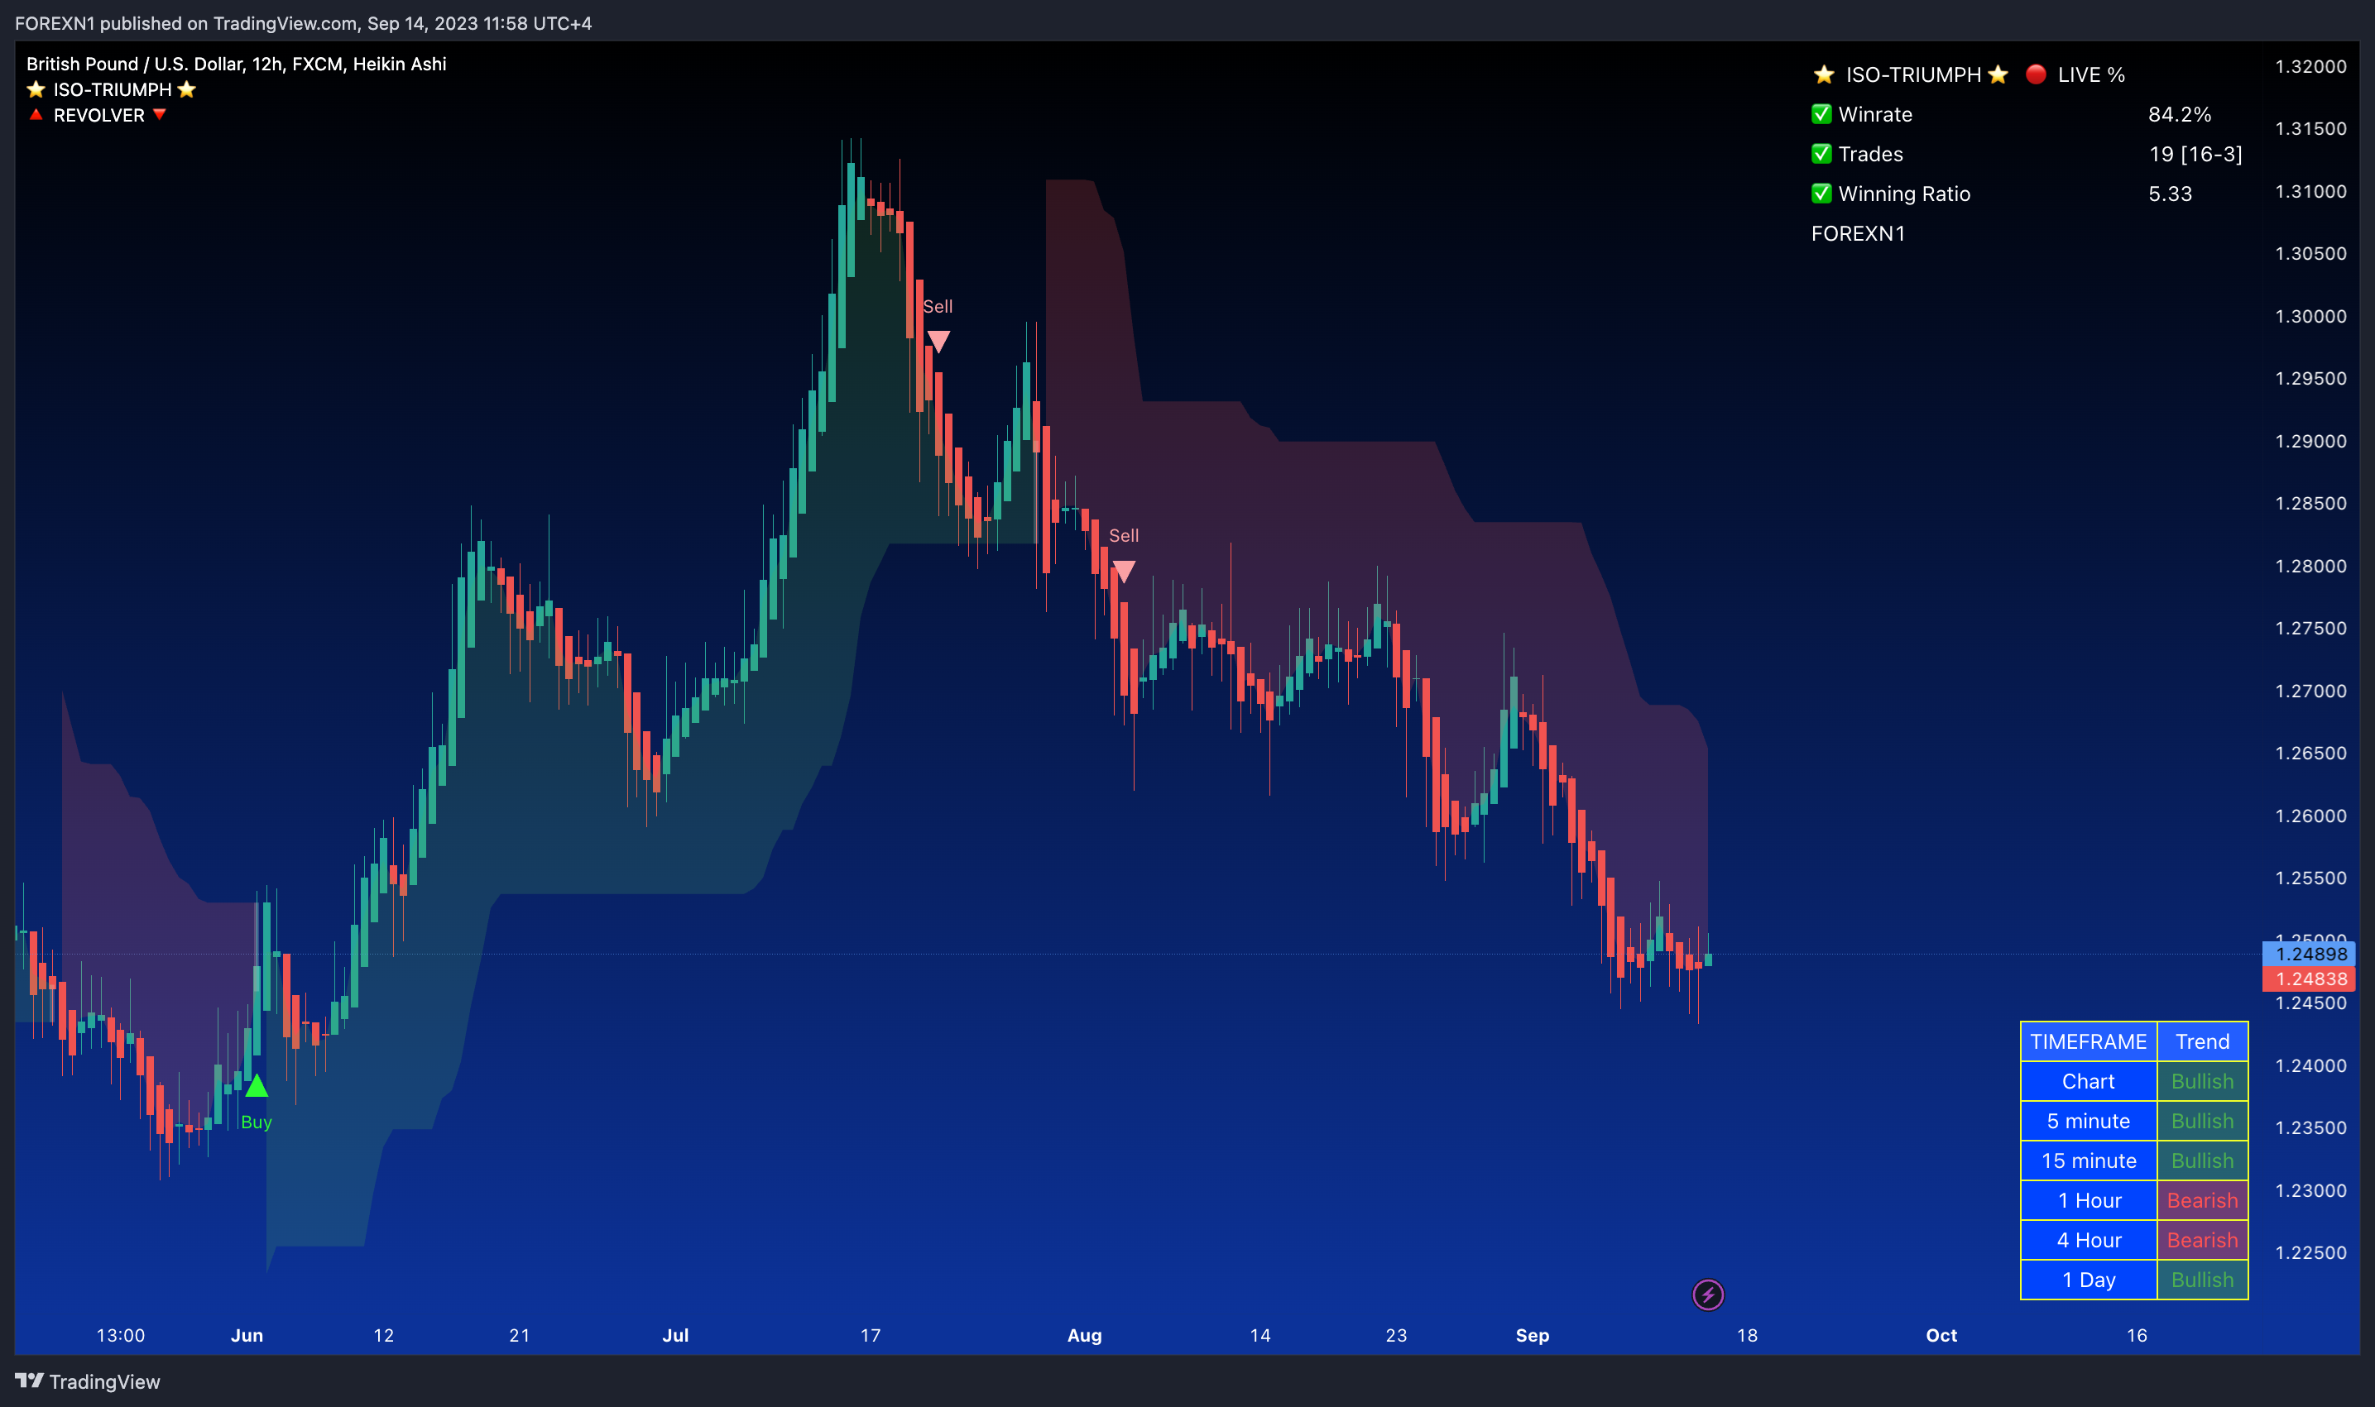
Task: Click the red down-triangle after REVOLVER
Action: [x=160, y=115]
